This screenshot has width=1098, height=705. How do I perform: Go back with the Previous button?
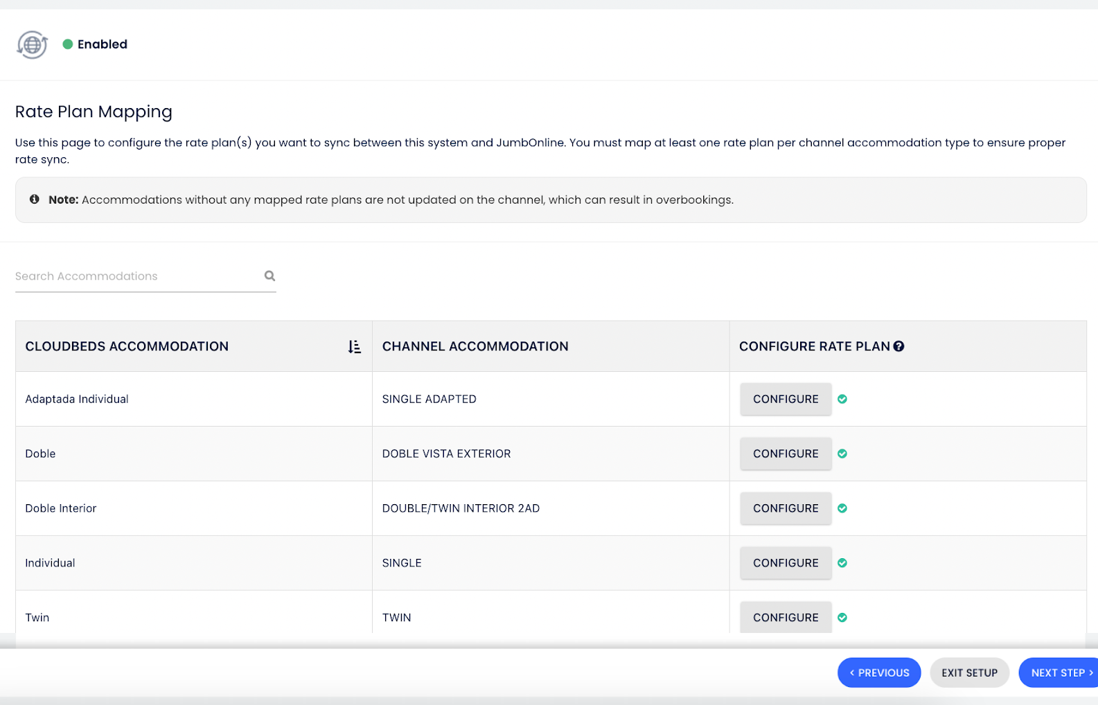click(x=878, y=672)
